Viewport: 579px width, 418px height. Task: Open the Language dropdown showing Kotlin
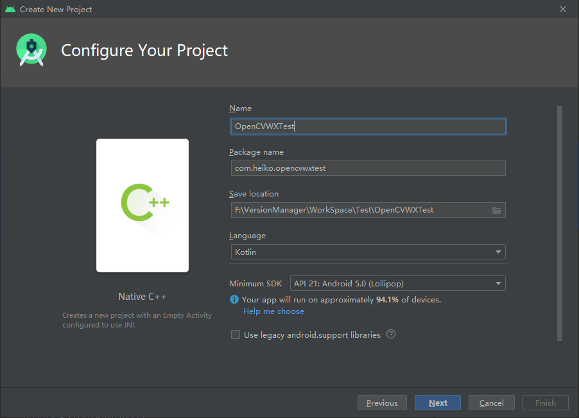[368, 252]
